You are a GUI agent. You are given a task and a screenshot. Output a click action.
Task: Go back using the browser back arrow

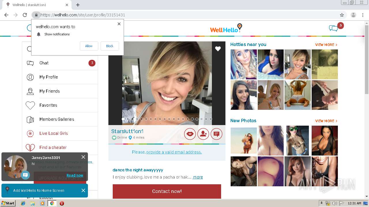(x=6, y=15)
